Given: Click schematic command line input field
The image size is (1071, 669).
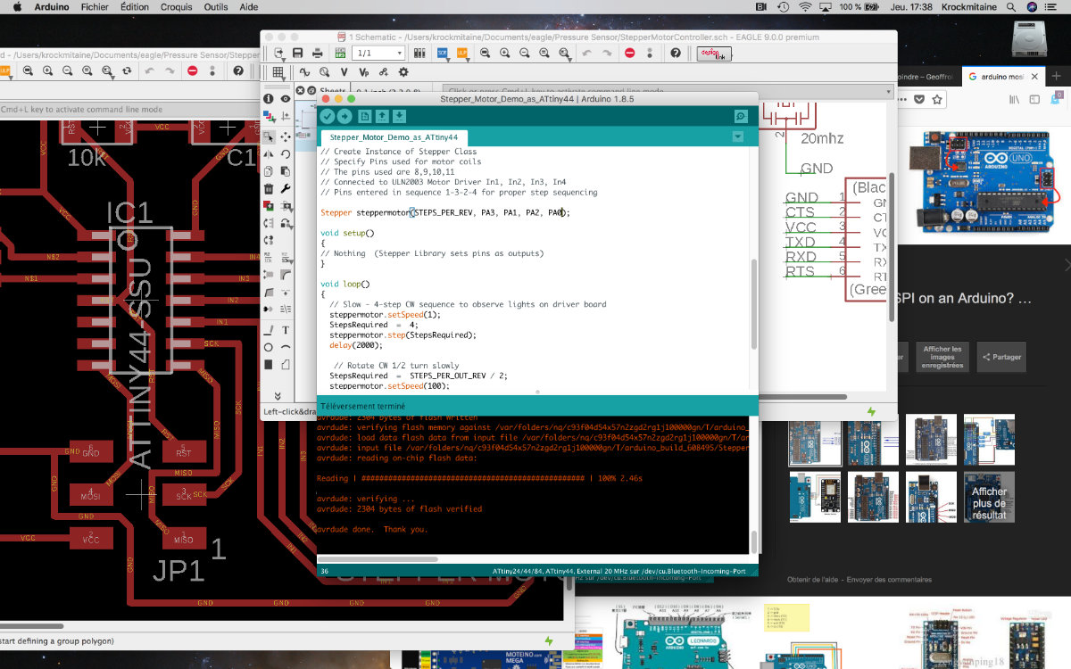Looking at the screenshot, I should [x=667, y=91].
